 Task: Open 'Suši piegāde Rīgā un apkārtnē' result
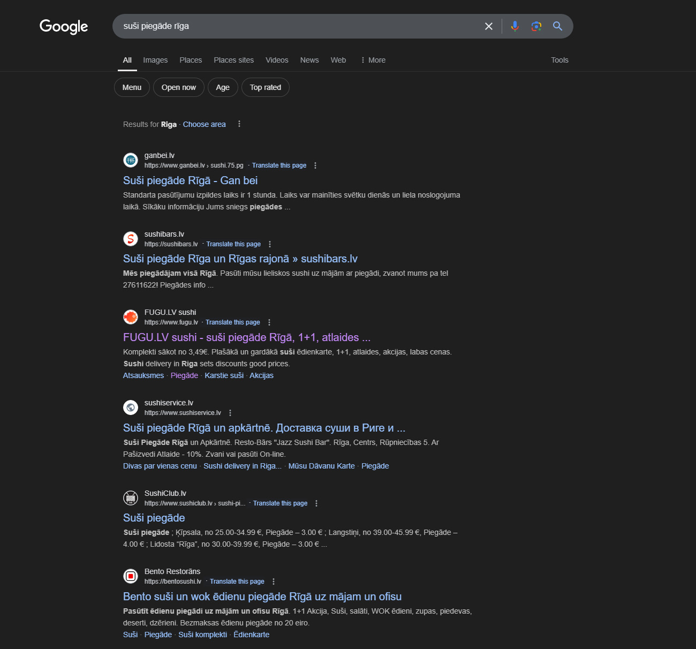pos(264,428)
